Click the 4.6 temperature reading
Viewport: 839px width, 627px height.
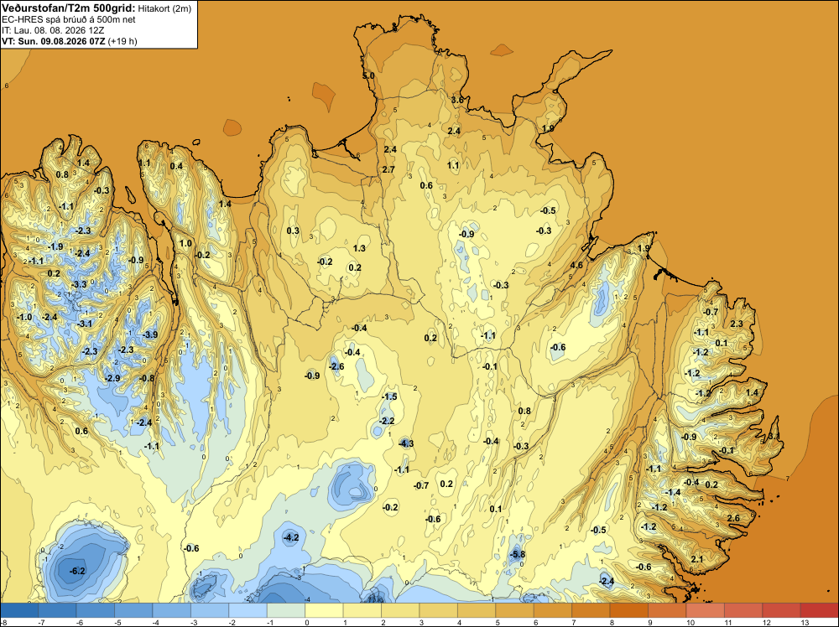[577, 265]
